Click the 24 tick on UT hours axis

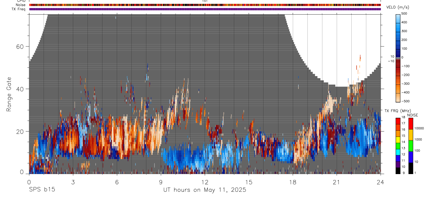coord(381,182)
